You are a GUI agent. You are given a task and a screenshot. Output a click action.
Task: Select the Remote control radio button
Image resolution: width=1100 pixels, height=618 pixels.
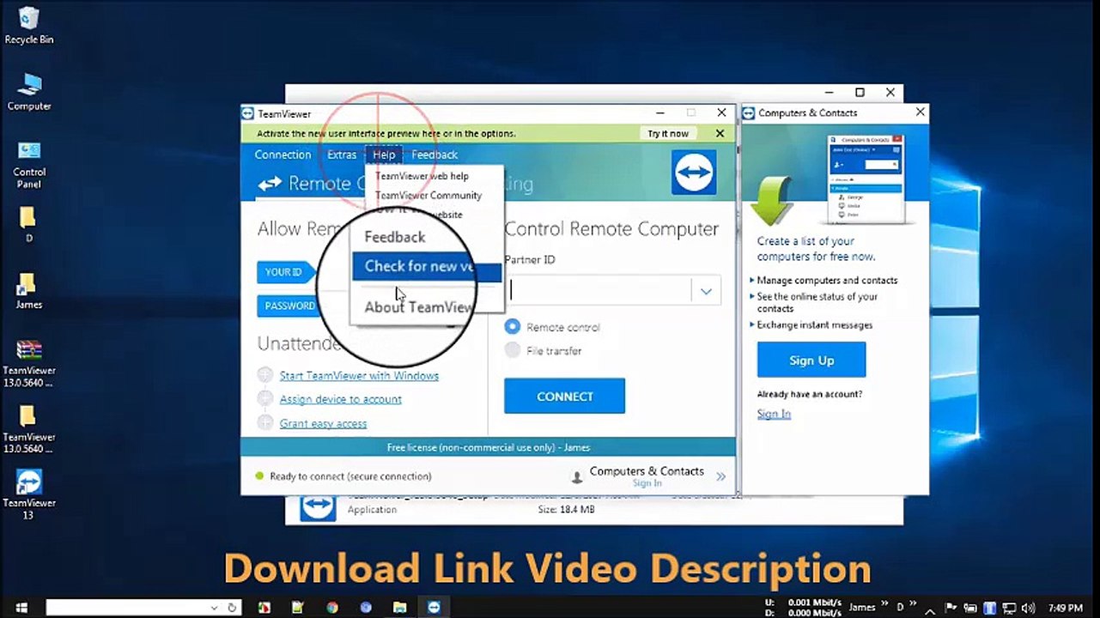point(513,326)
